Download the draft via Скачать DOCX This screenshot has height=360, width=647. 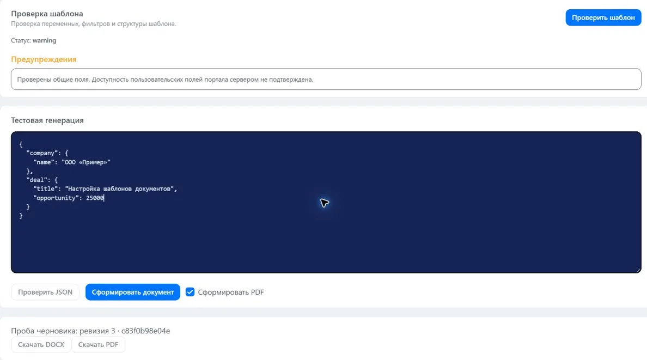tap(41, 344)
